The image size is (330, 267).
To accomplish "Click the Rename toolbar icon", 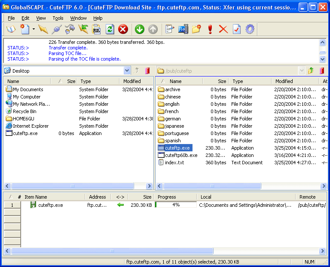I will pos(183,29).
